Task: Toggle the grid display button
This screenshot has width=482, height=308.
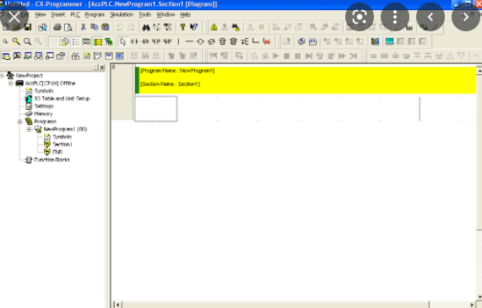Action: click(x=54, y=41)
